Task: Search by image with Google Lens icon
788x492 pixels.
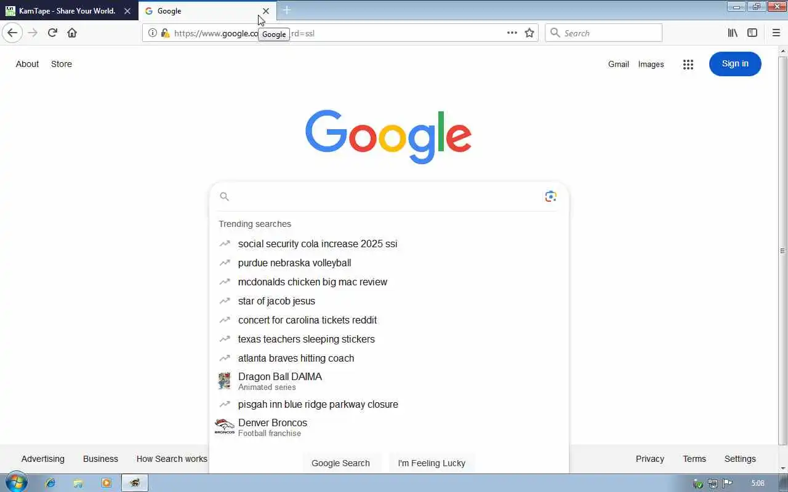Action: pos(550,196)
